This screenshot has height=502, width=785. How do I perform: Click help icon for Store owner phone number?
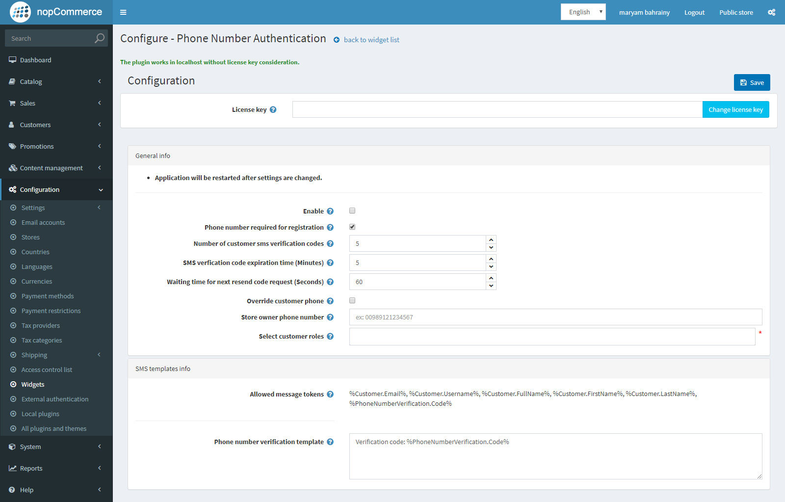pos(330,317)
